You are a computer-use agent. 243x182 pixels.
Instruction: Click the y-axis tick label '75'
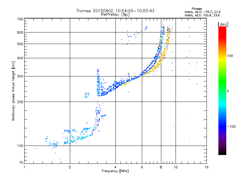pos(21,163)
